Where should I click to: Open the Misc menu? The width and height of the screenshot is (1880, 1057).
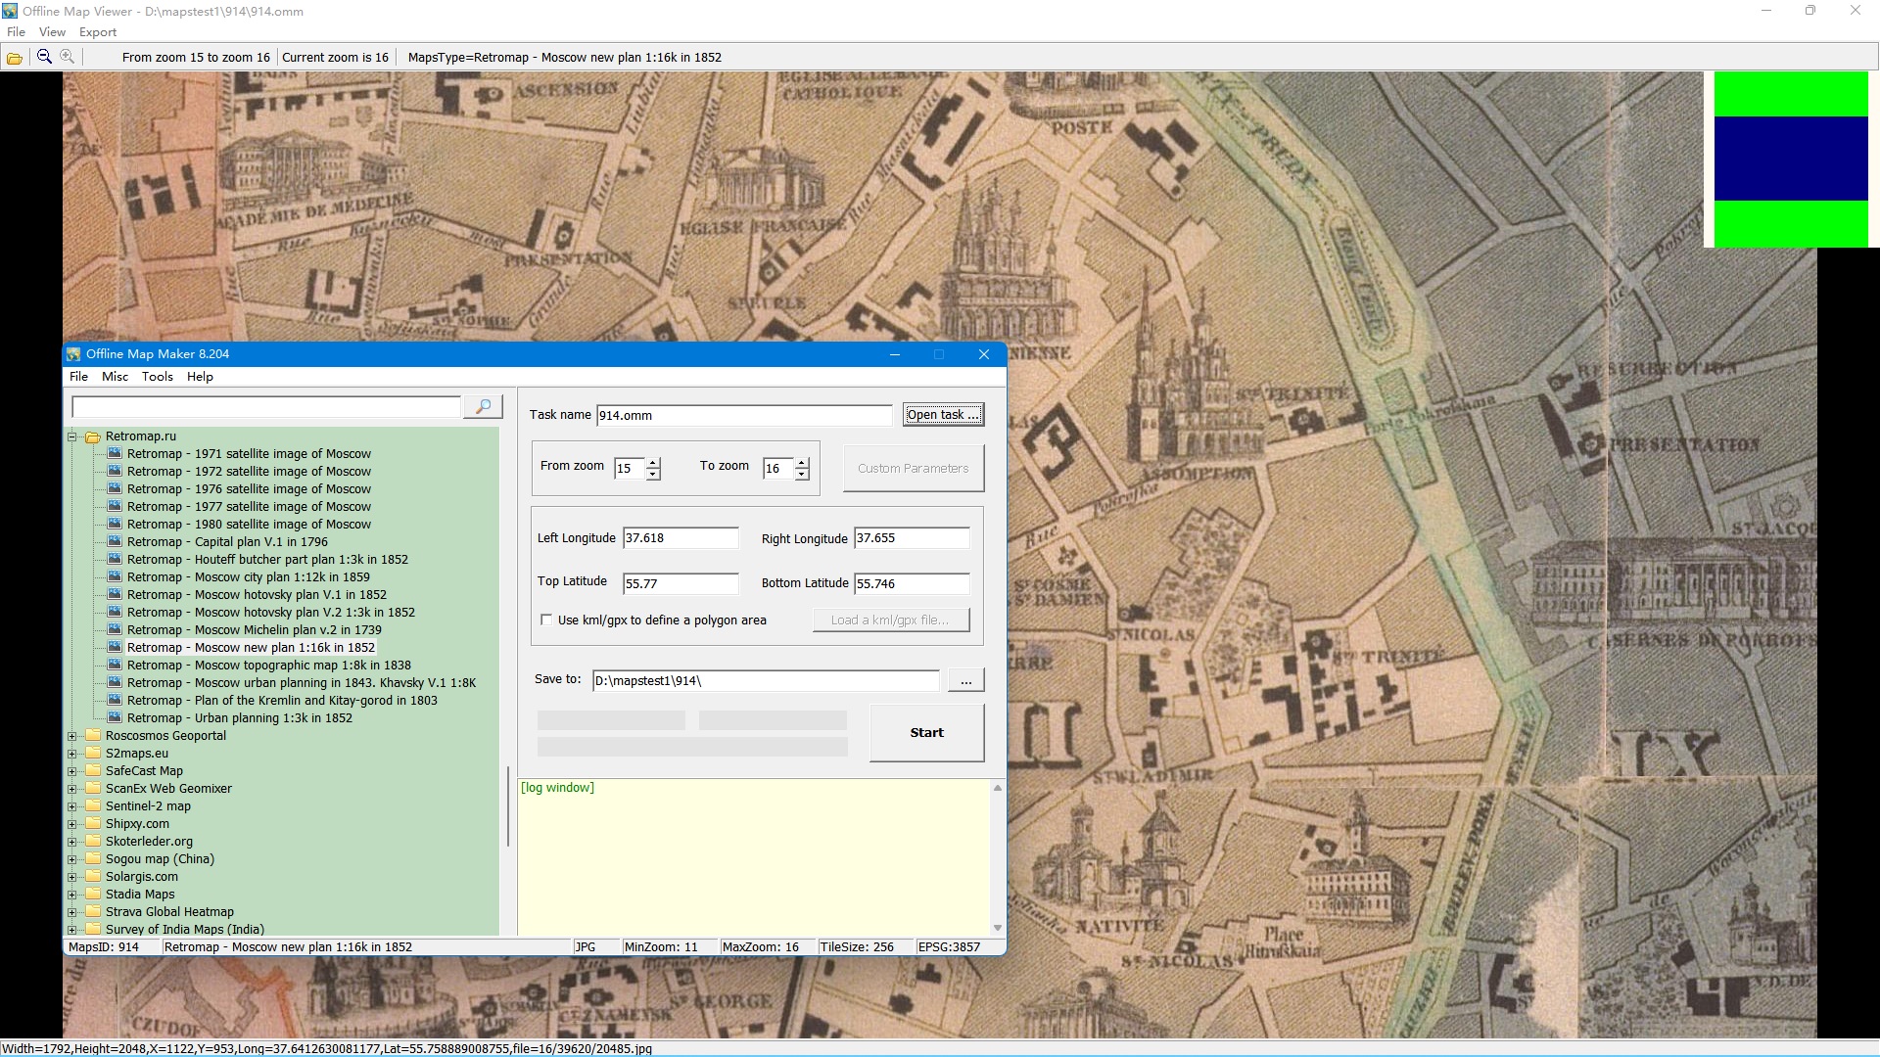115,377
